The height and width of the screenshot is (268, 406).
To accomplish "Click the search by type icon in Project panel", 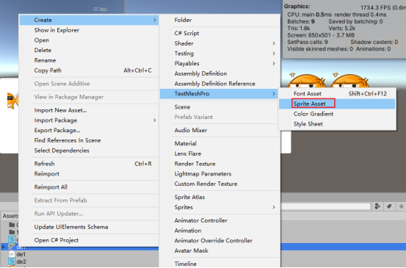I will [x=377, y=206].
